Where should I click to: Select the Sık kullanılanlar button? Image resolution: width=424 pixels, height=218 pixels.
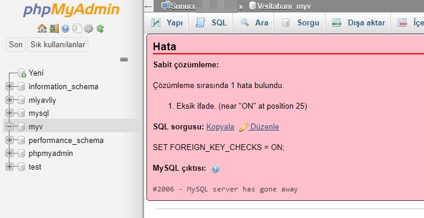(x=58, y=44)
